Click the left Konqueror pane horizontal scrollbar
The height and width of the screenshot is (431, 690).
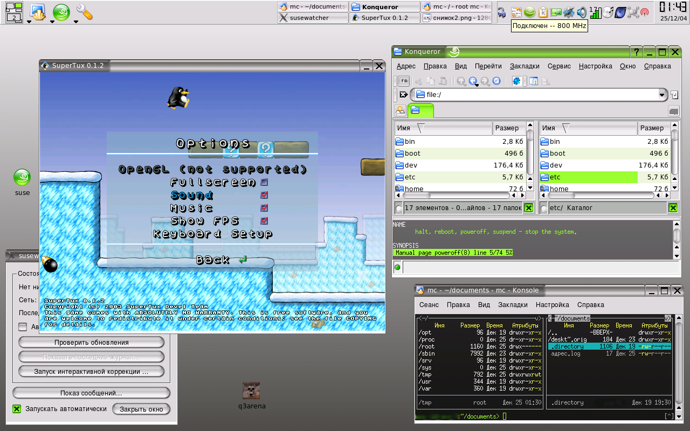pyautogui.click(x=460, y=196)
